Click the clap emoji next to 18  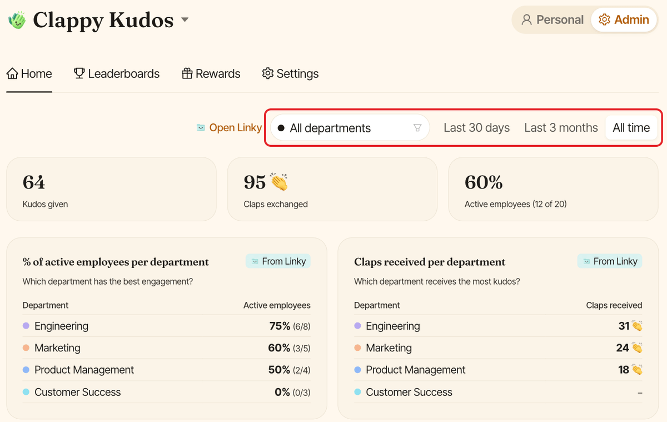tap(637, 370)
